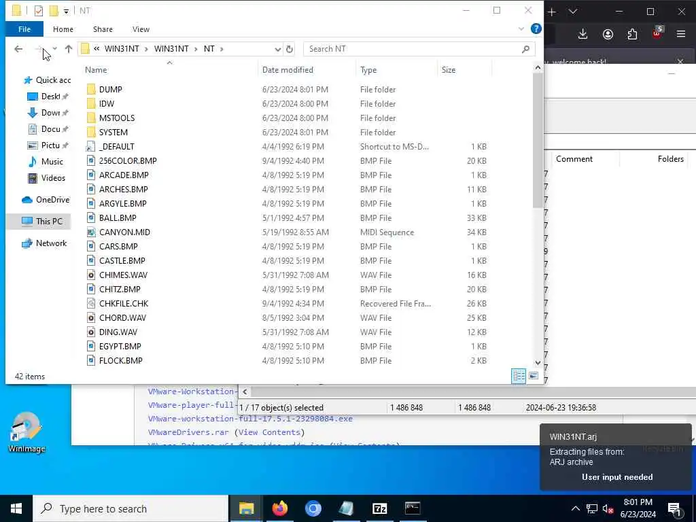This screenshot has width=696, height=522.
Task: Open recent locations dropdown arrow
Action: [54, 49]
